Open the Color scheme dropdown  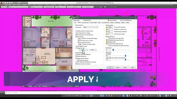pos(91,27)
